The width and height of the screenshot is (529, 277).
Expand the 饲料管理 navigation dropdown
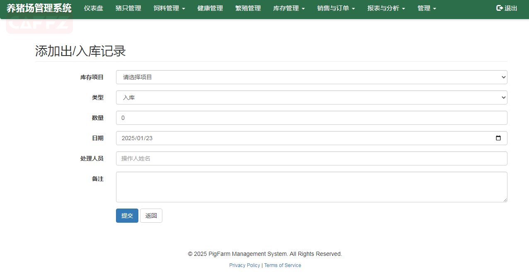point(169,8)
